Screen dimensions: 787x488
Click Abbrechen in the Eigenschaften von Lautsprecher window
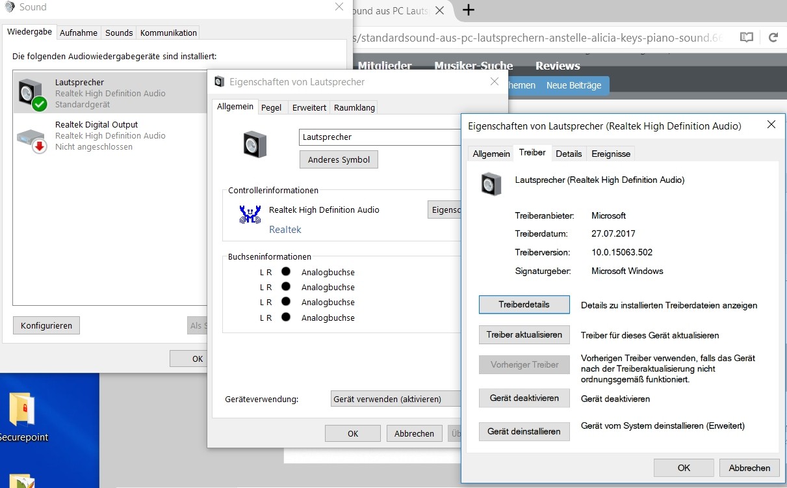(414, 433)
